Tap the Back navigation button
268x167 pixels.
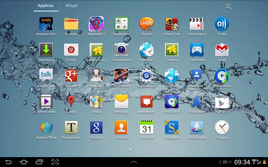pyautogui.click(x=8, y=162)
